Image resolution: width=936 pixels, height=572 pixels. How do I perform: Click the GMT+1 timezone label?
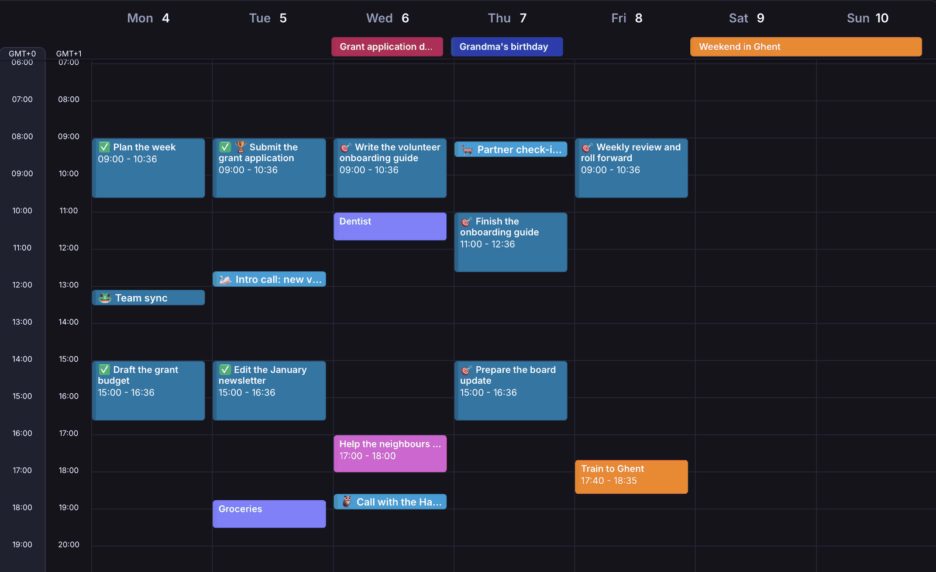coord(68,53)
